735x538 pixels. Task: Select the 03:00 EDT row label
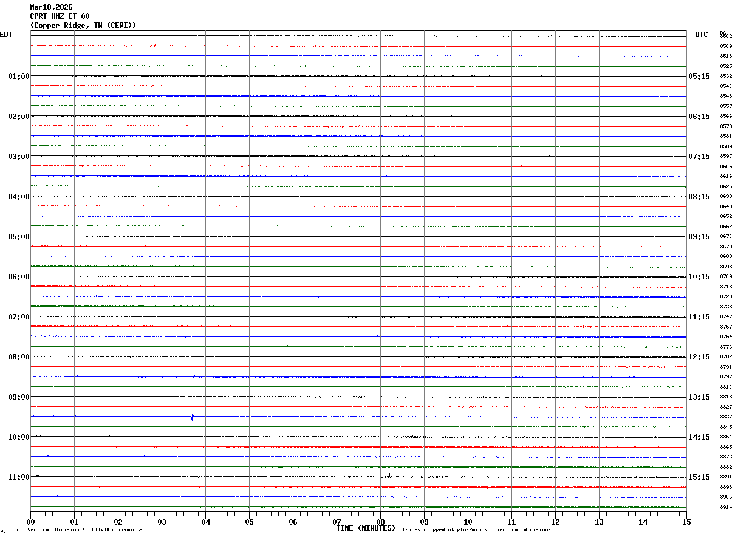tap(19, 157)
